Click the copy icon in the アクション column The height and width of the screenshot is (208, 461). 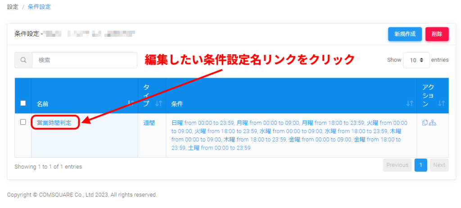[425, 123]
